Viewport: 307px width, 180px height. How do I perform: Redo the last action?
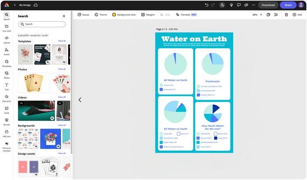213,5
